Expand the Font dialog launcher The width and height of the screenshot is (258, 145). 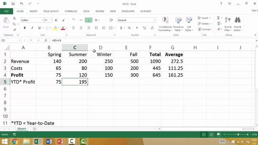point(67,35)
